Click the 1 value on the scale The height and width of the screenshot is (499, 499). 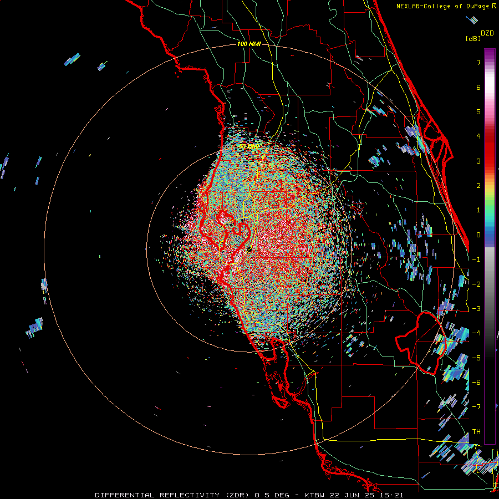click(x=478, y=210)
